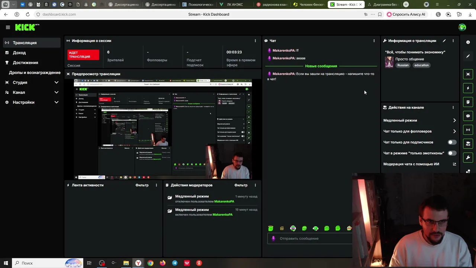This screenshot has height=268, width=476.
Task: Click the info icon in the right rail
Action: tap(468, 42)
